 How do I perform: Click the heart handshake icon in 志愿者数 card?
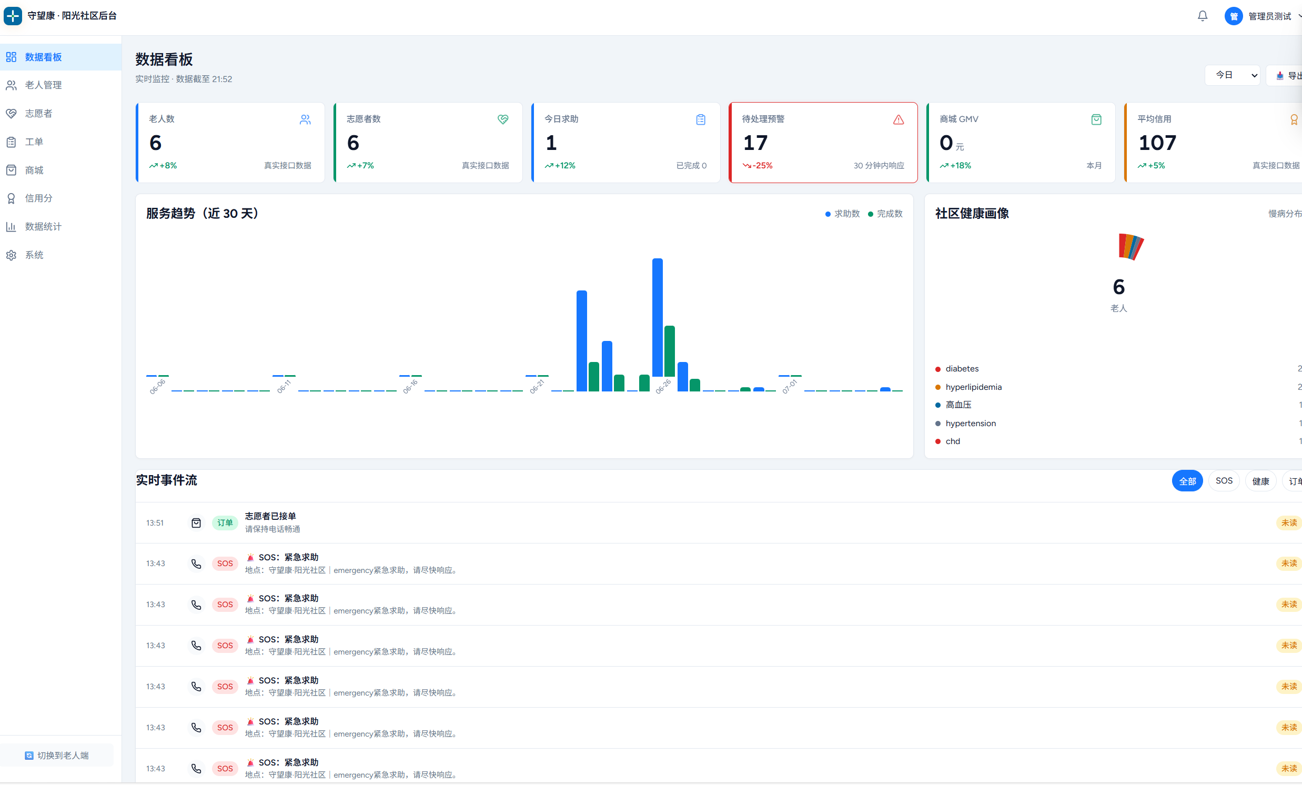click(502, 119)
